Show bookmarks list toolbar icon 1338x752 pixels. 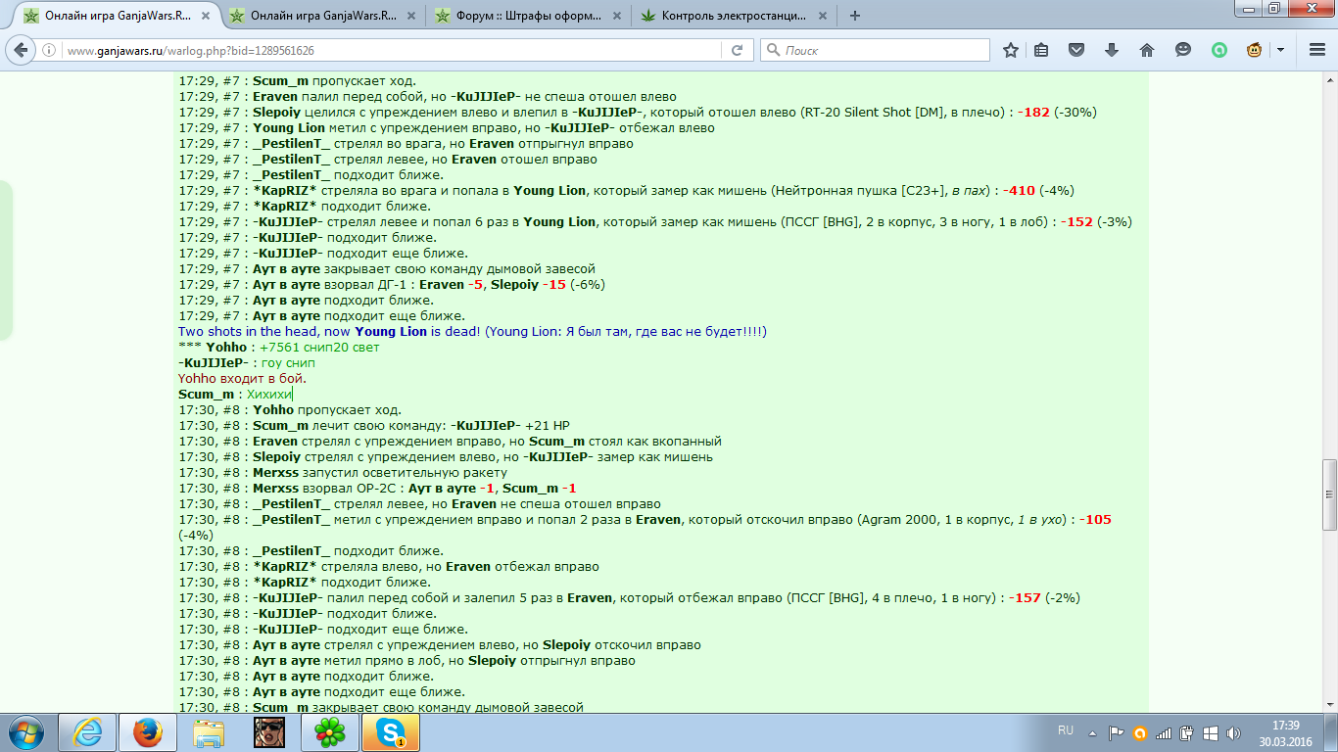pos(1041,50)
